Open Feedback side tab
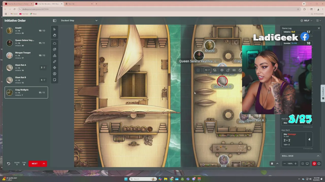The height and width of the screenshot is (182, 325). pos(323,93)
